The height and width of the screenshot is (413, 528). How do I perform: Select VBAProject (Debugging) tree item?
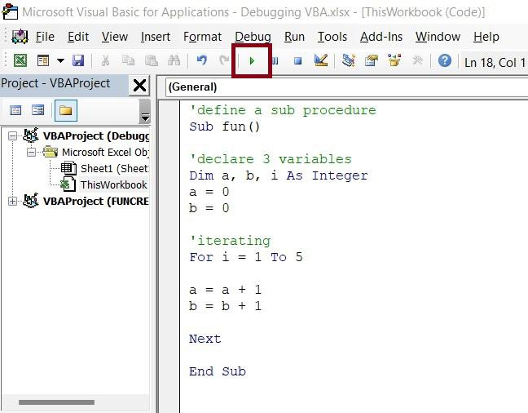pos(95,136)
